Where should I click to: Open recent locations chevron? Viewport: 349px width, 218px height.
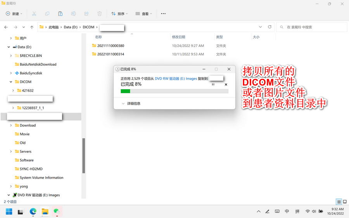[x=24, y=27]
